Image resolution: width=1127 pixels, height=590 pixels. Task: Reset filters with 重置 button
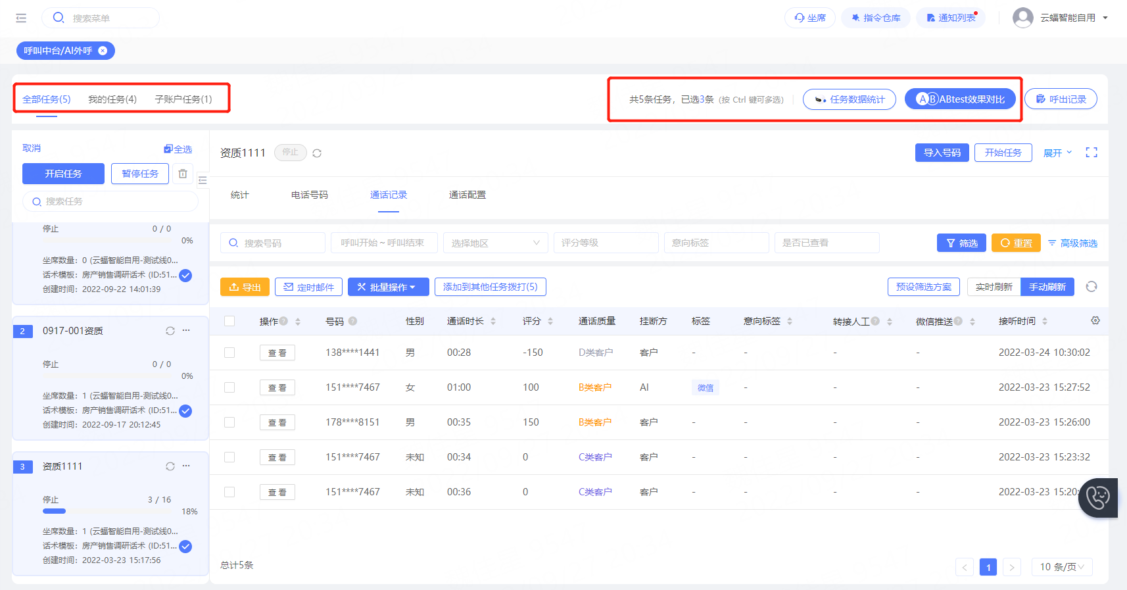1016,243
